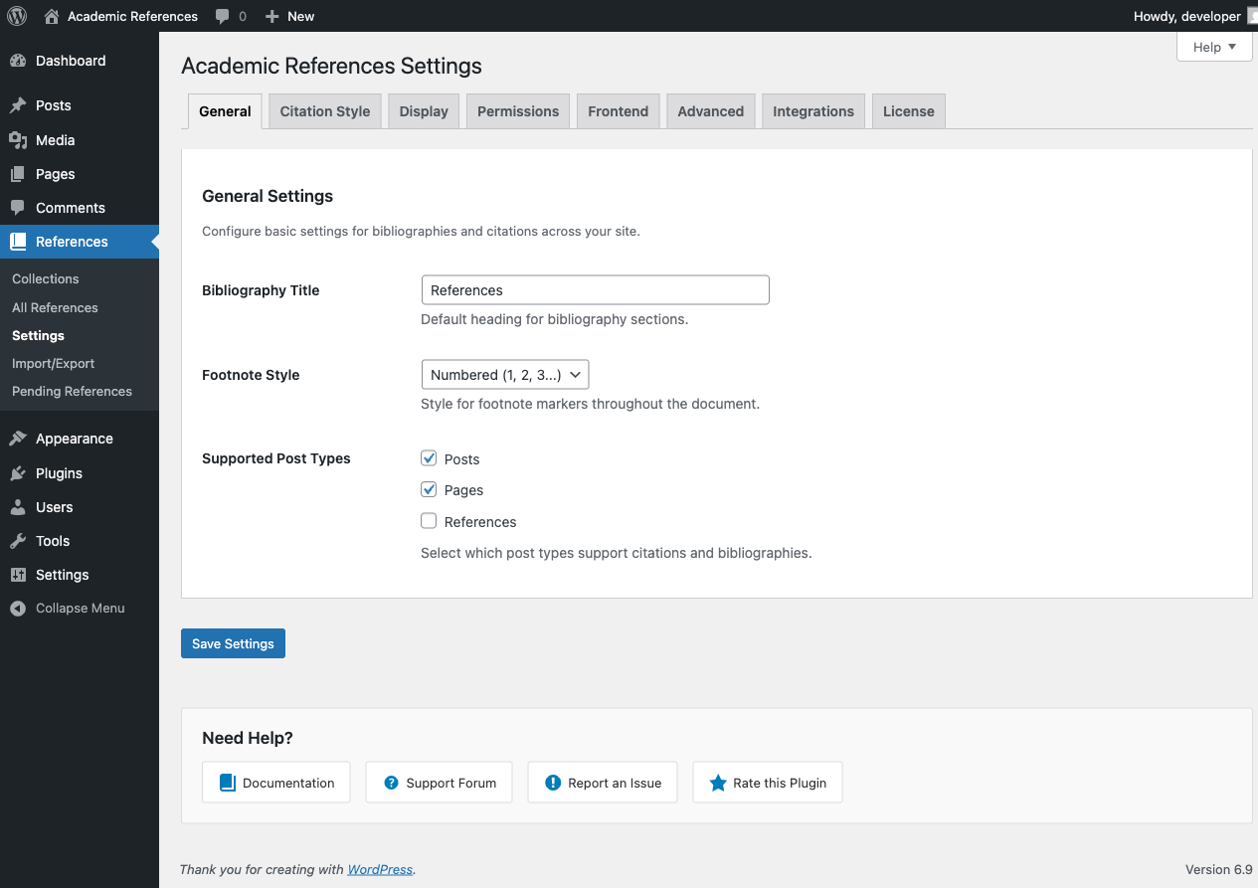
Task: Select the star icon next to Rate this Plugin
Action: [x=717, y=783]
